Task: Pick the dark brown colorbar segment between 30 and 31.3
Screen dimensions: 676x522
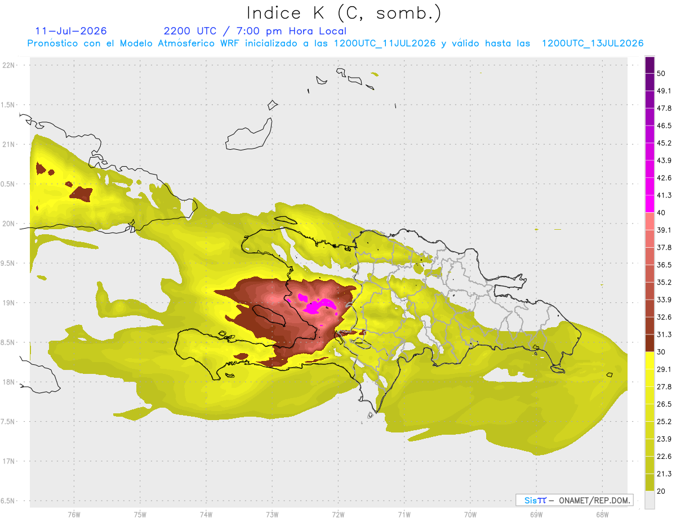Action: click(650, 343)
